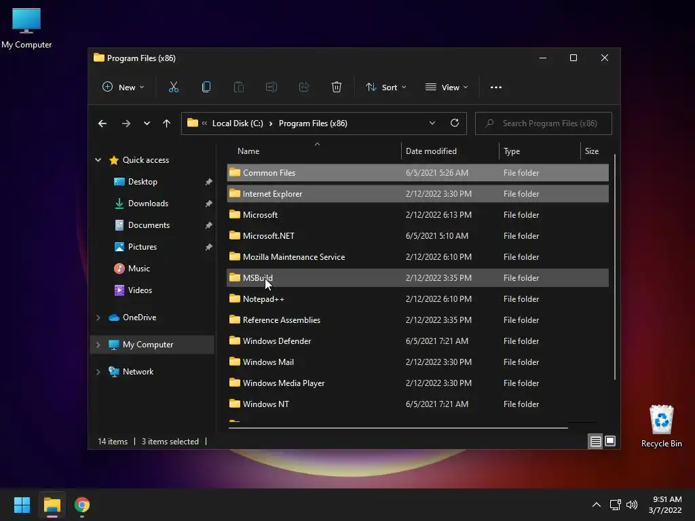This screenshot has height=521, width=695.
Task: Click the Cut scissors icon in toolbar
Action: (173, 88)
